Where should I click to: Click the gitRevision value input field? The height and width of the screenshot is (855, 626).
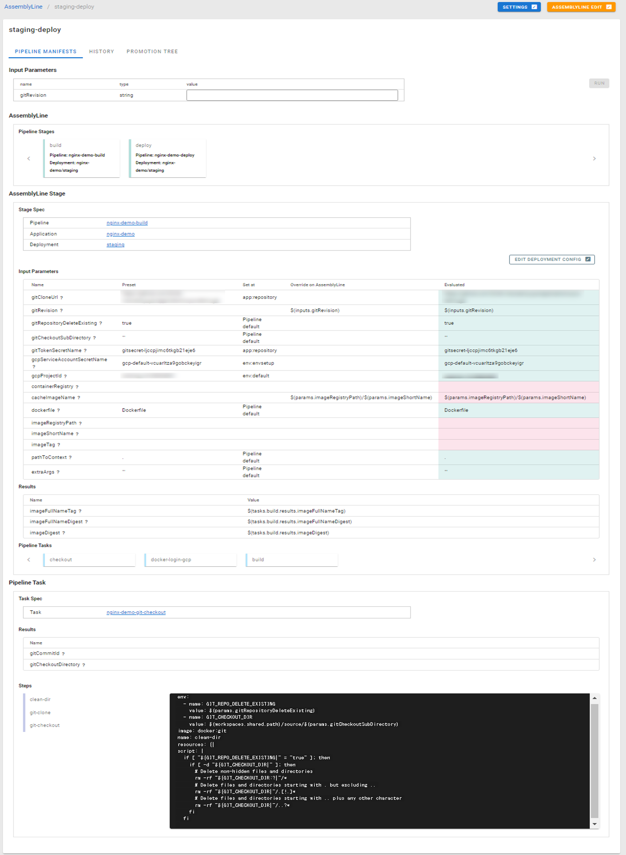click(x=292, y=95)
